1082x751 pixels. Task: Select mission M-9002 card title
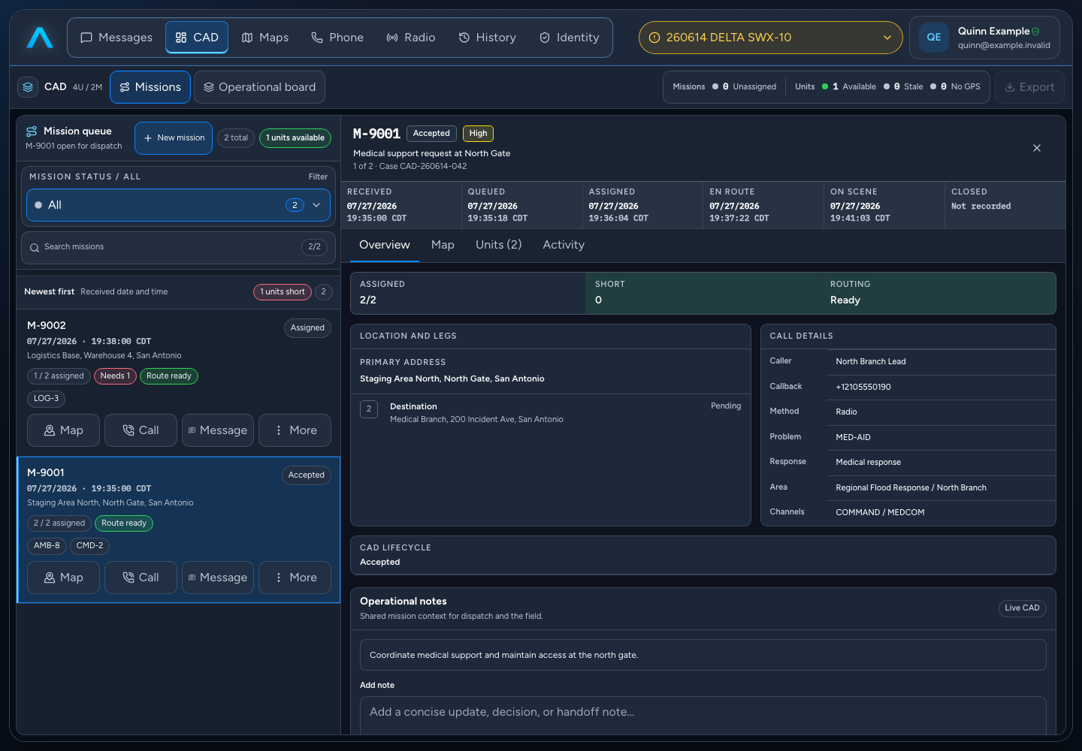(47, 326)
